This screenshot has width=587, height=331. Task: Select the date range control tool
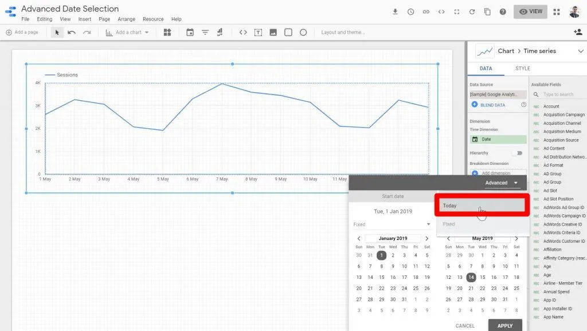(190, 33)
